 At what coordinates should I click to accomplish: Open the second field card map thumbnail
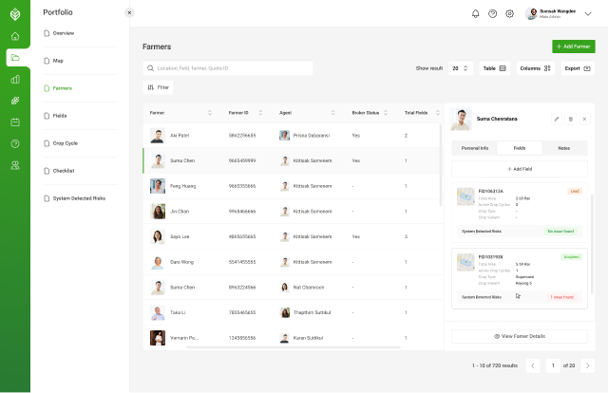click(465, 262)
